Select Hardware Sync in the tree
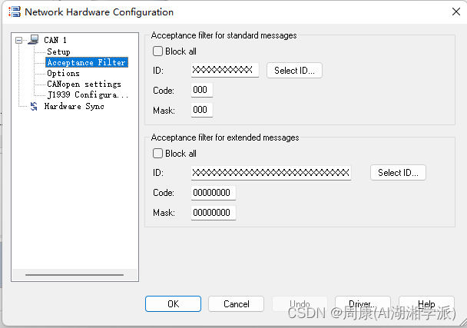Viewport: 467px width, 328px height. 74,107
